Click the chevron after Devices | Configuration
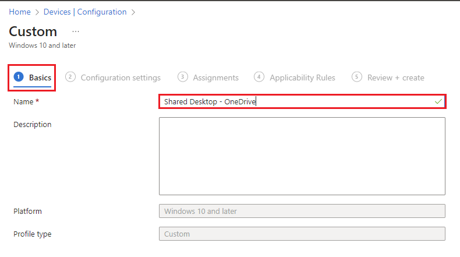The width and height of the screenshot is (460, 257). tap(133, 12)
